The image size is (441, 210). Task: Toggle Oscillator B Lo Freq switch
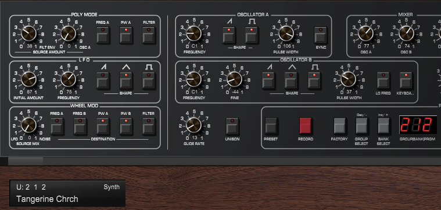tap(383, 81)
